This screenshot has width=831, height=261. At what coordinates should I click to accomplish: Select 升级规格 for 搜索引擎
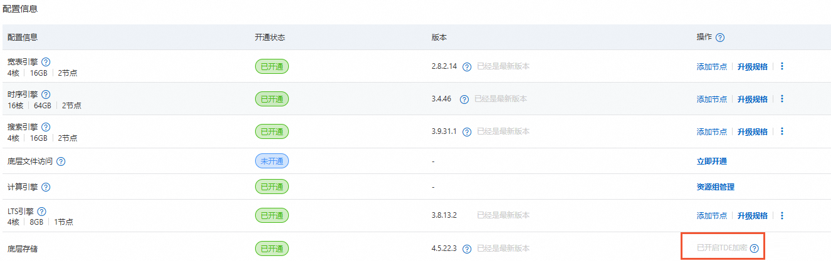[752, 131]
